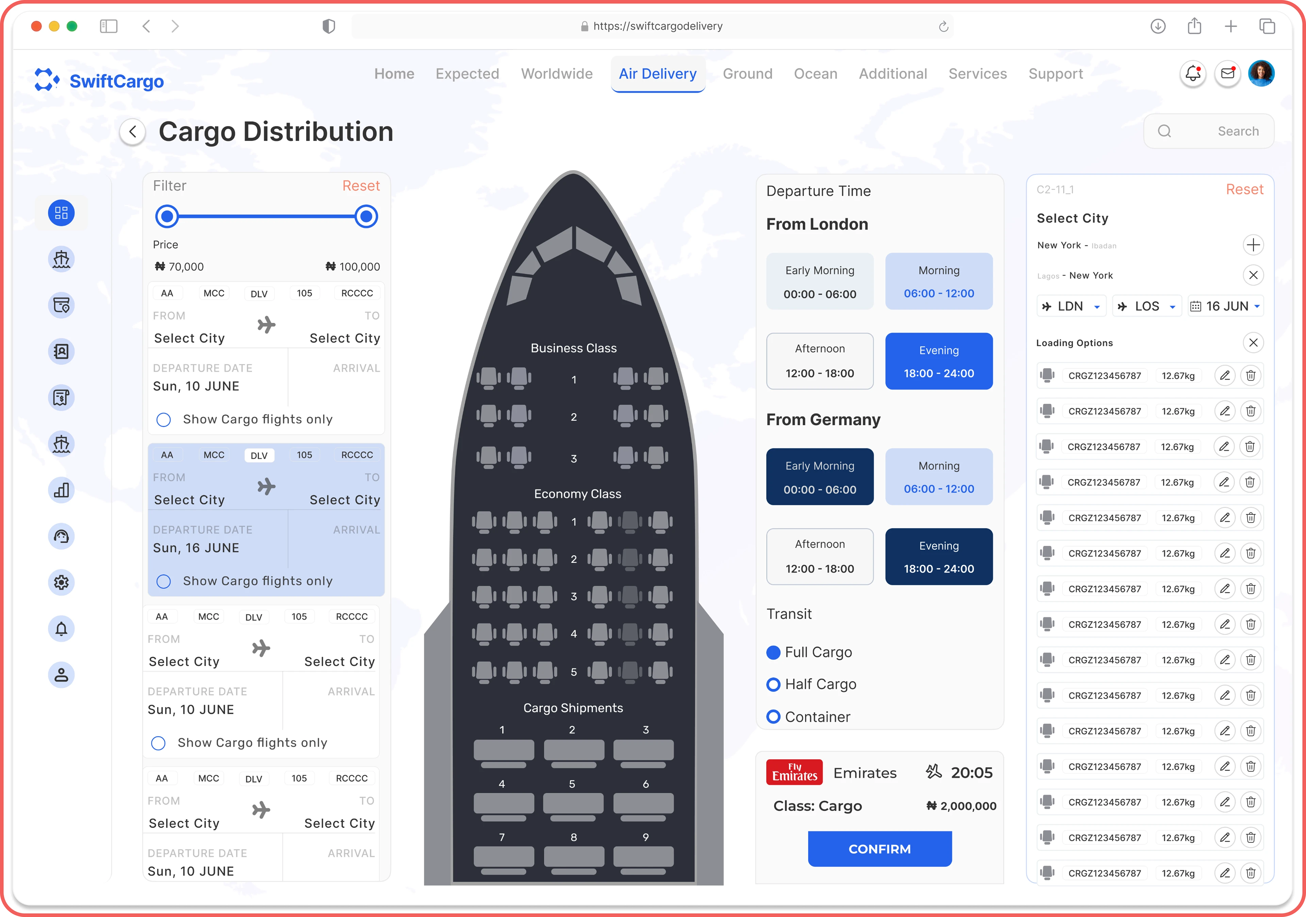The height and width of the screenshot is (917, 1306).
Task: Open the analytics bar chart sidebar icon
Action: pyautogui.click(x=62, y=490)
